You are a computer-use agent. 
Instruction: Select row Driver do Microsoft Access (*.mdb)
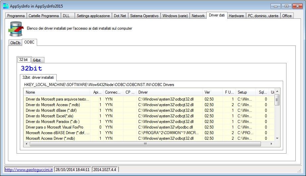[x=149, y=105]
